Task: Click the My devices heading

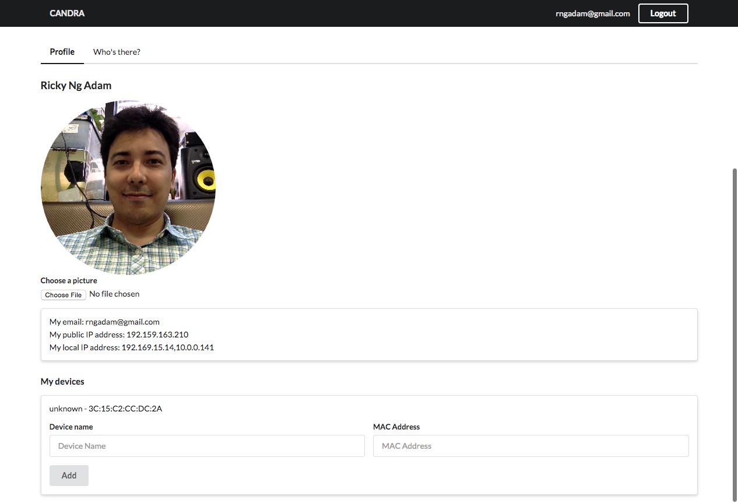Action: click(x=62, y=382)
